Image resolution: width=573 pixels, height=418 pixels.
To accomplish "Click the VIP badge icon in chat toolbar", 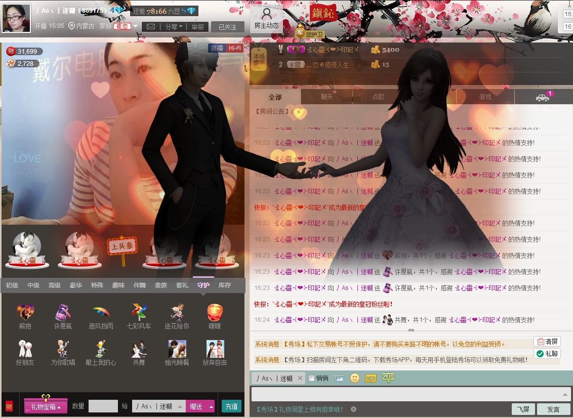I will point(371,378).
